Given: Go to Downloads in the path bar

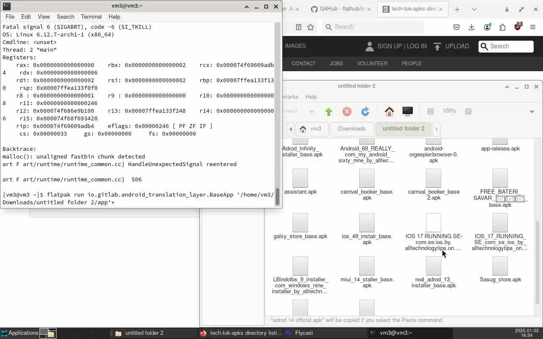Looking at the screenshot, I should tap(352, 129).
